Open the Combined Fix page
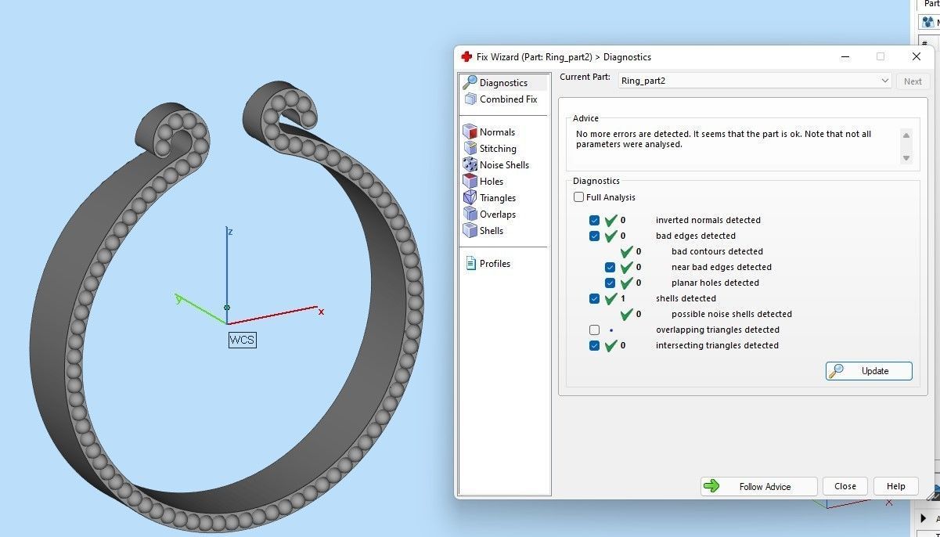 [501, 99]
